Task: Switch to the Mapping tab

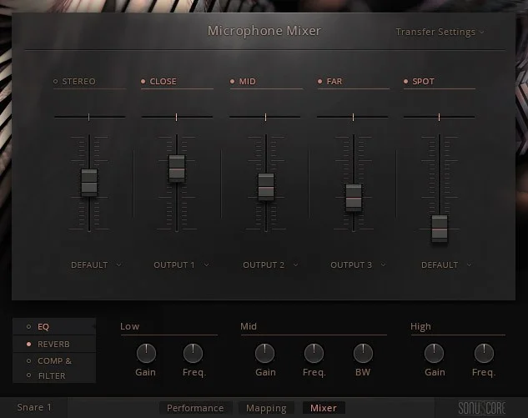Action: tap(266, 408)
